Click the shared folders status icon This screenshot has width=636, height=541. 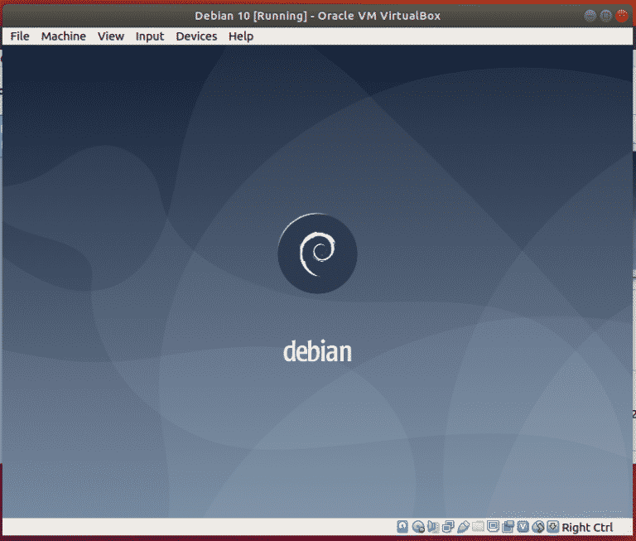[478, 527]
